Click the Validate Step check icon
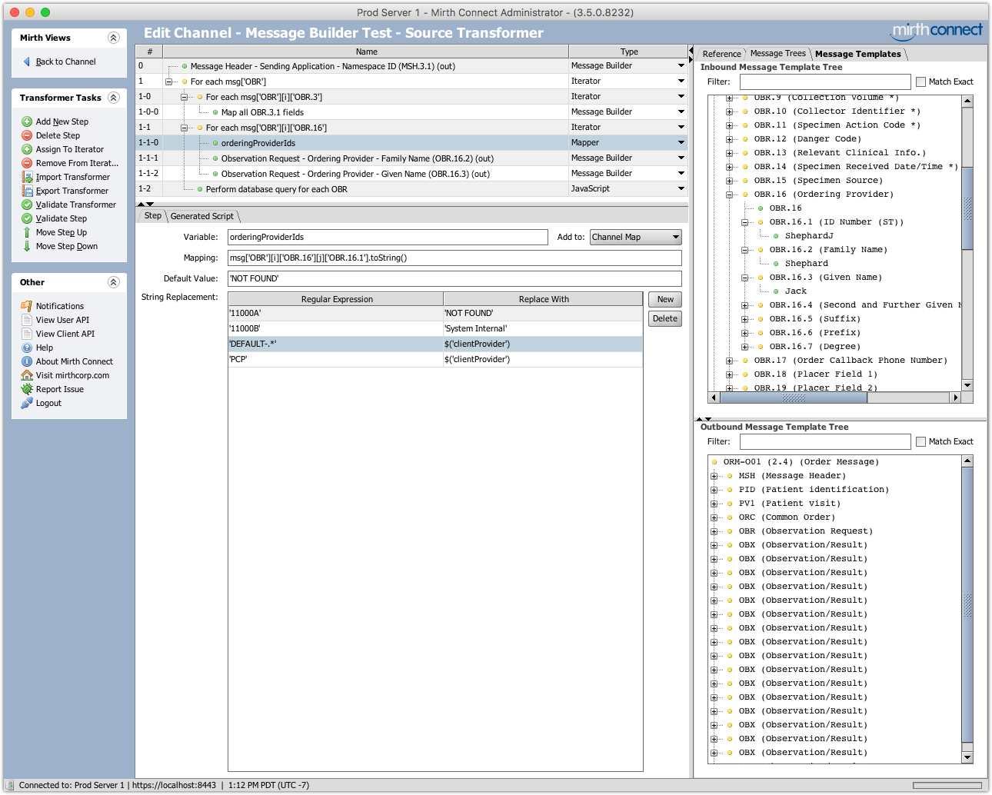 (27, 218)
